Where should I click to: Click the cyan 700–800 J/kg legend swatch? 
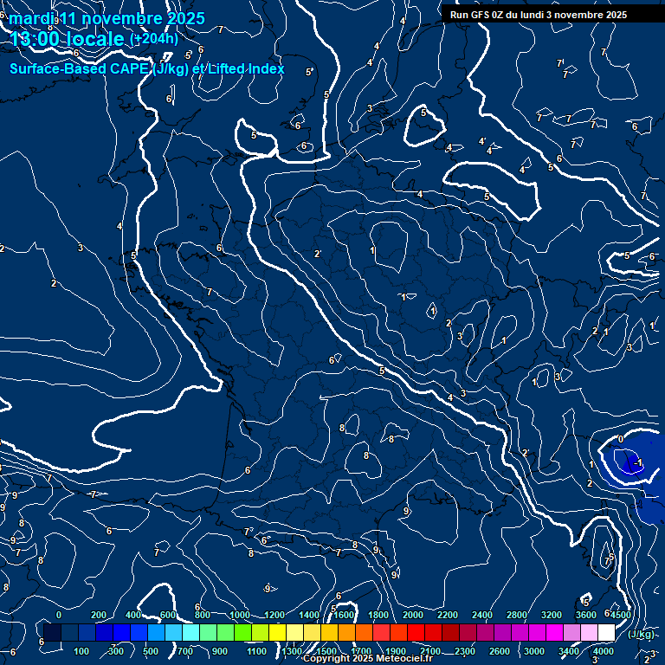pyautogui.click(x=190, y=632)
